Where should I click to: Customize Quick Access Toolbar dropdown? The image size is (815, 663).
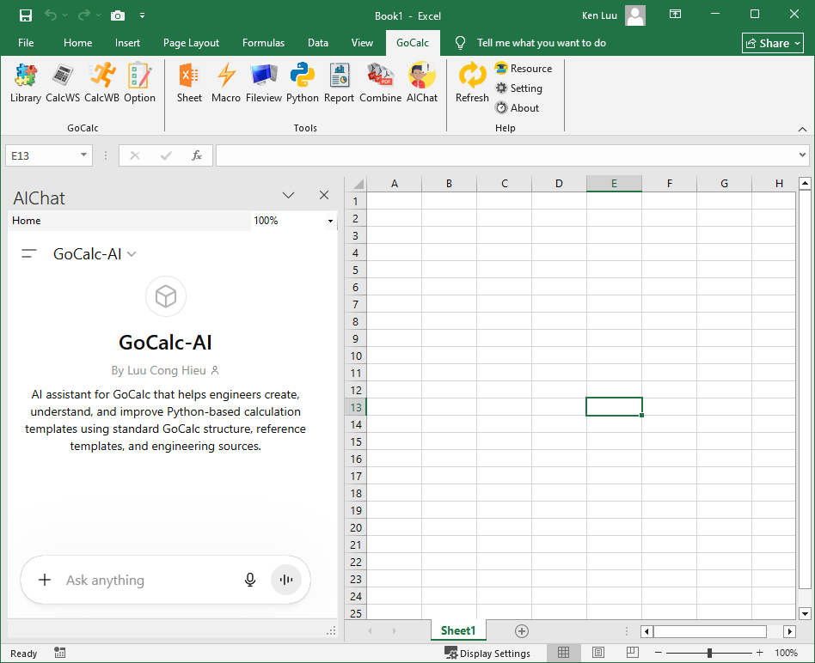[x=142, y=15]
